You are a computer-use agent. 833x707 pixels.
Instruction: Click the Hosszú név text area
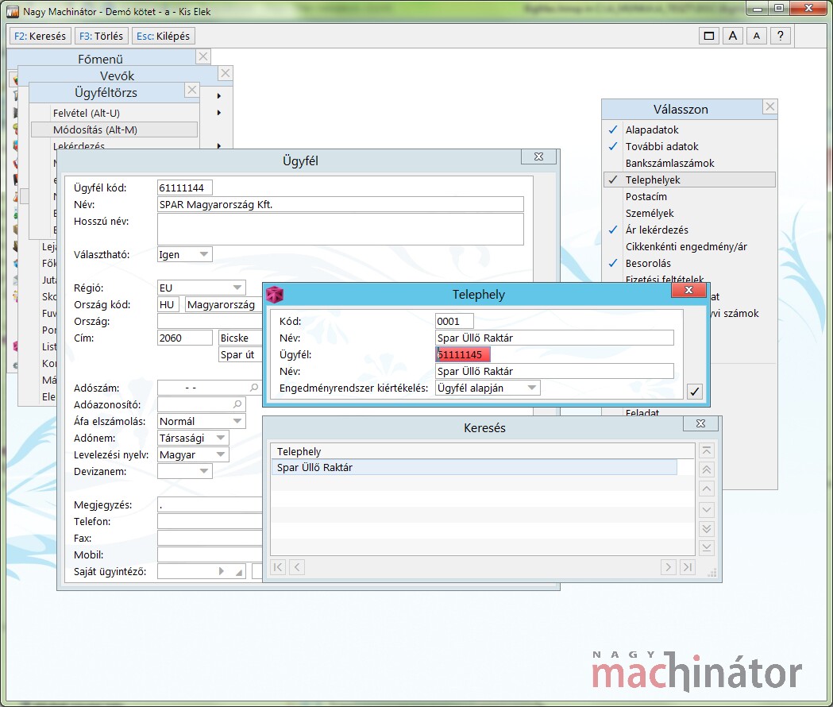pyautogui.click(x=341, y=229)
